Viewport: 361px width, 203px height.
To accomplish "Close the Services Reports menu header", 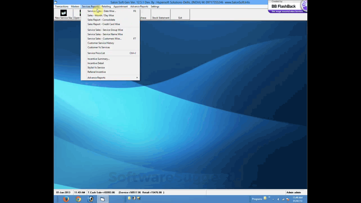I will pyautogui.click(x=90, y=7).
